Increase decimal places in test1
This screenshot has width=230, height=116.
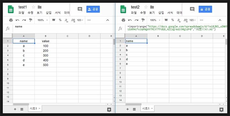tap(73, 20)
